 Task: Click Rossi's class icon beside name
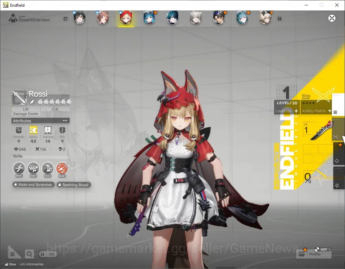pyautogui.click(x=20, y=98)
